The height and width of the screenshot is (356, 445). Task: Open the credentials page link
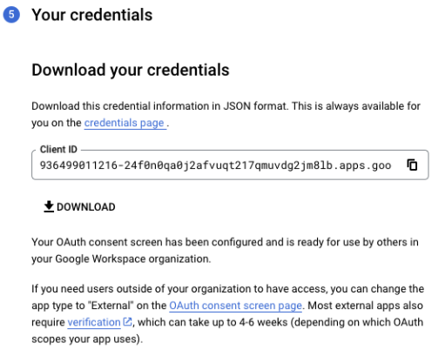[x=125, y=123]
